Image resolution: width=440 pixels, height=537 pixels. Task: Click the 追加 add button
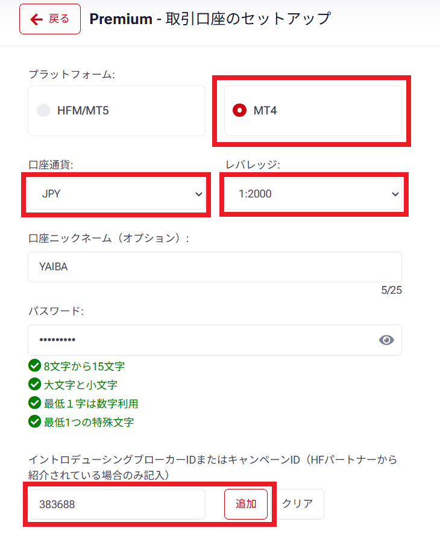click(x=246, y=504)
